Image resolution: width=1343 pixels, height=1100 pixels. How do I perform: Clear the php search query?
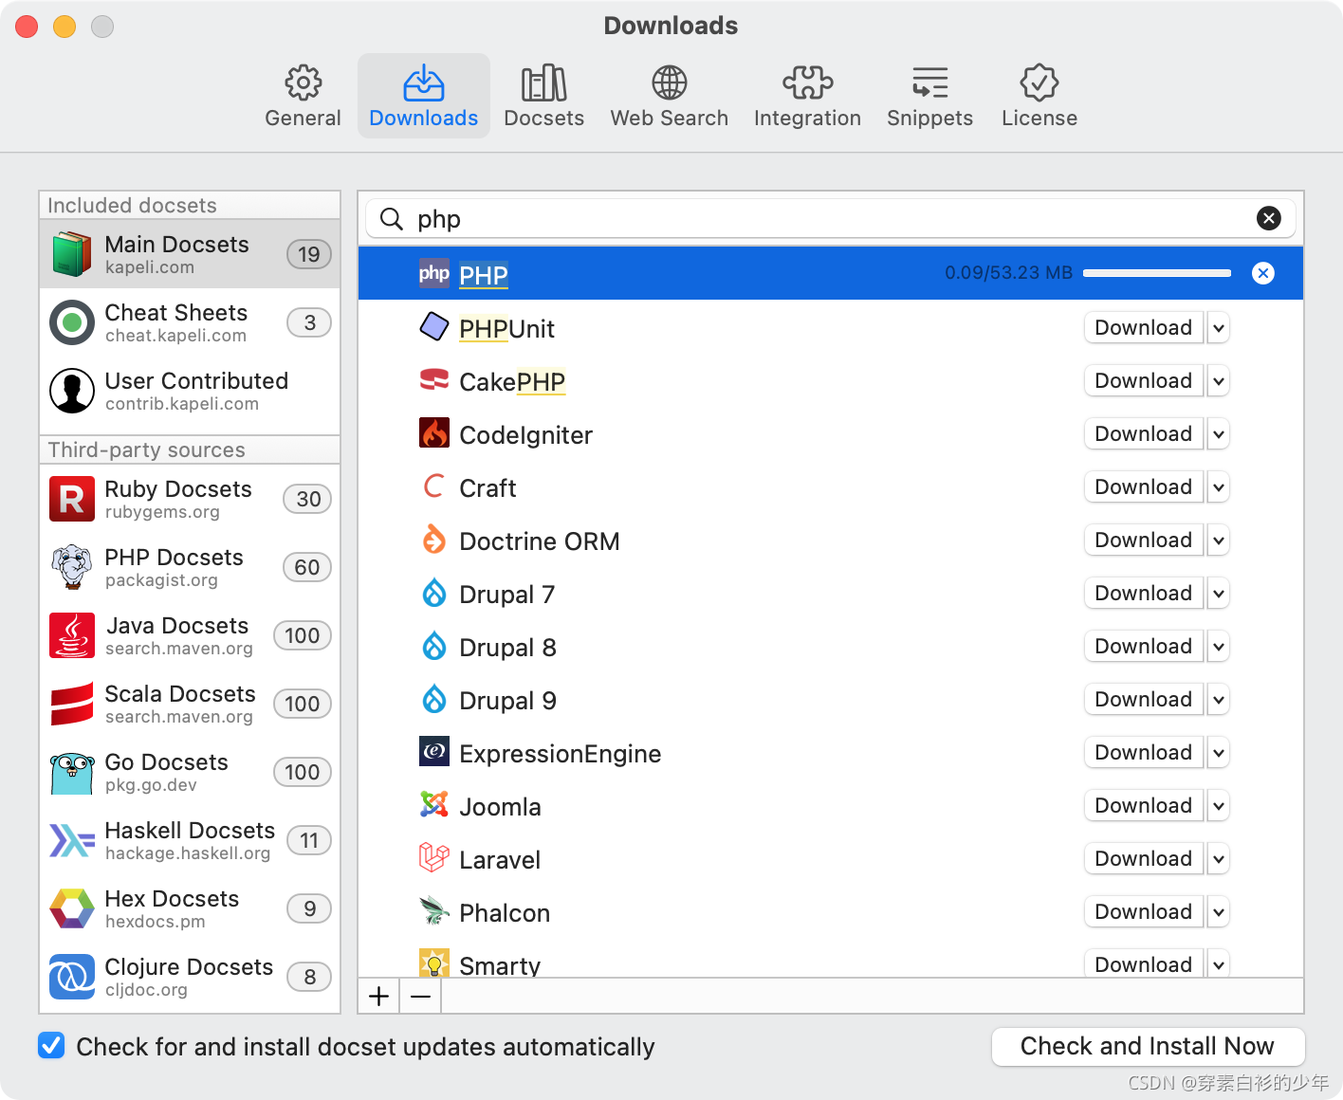[1269, 218]
